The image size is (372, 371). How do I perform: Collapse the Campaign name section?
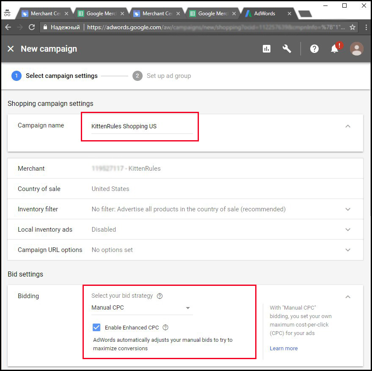coord(347,126)
